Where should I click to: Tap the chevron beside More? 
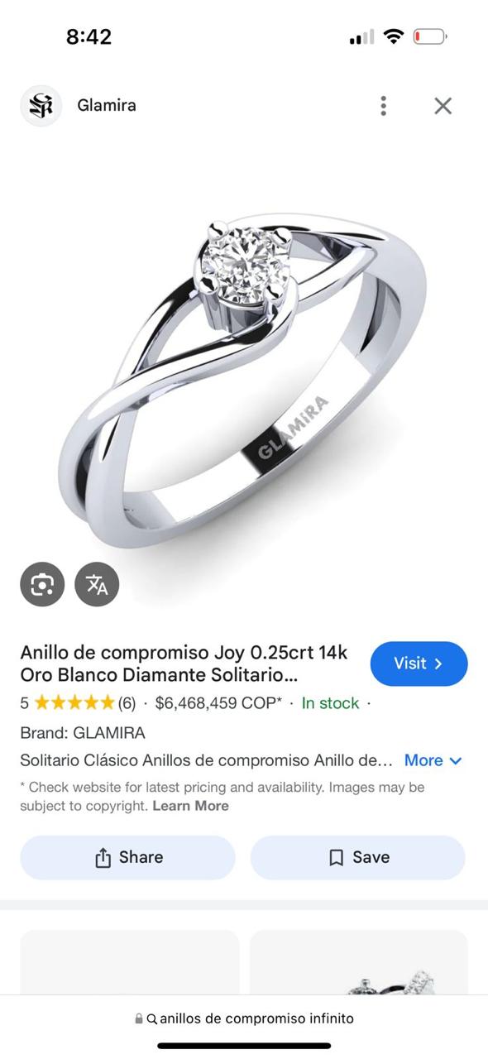click(x=455, y=761)
